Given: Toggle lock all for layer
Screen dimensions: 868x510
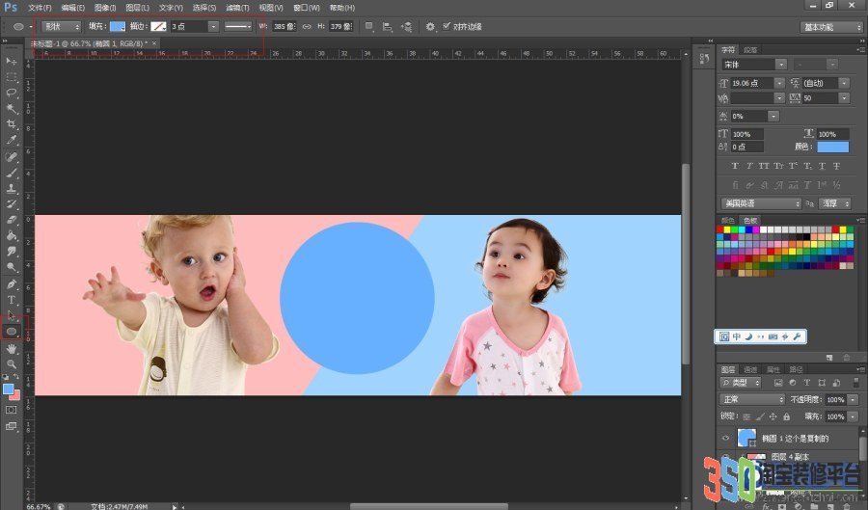Looking at the screenshot, I should click(787, 416).
